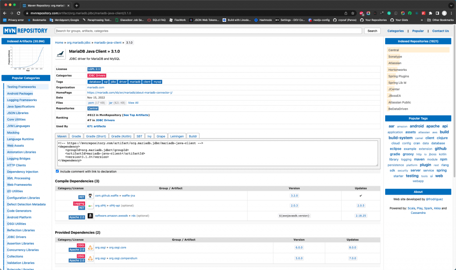Show hidden bookmarks with the overflow chevron
Viewport: 456px width, 270px height.
click(x=422, y=20)
